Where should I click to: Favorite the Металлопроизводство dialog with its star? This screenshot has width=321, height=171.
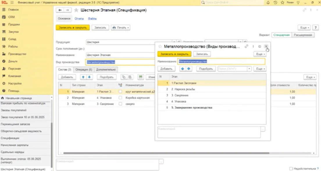tap(160, 47)
